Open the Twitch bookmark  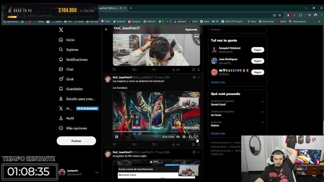[x=106, y=21]
